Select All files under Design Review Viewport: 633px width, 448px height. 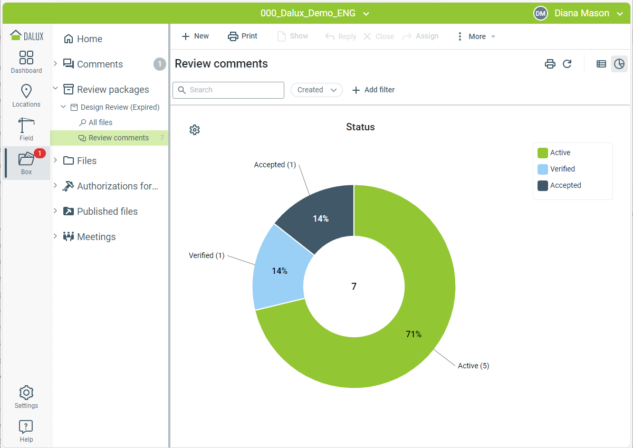[100, 122]
